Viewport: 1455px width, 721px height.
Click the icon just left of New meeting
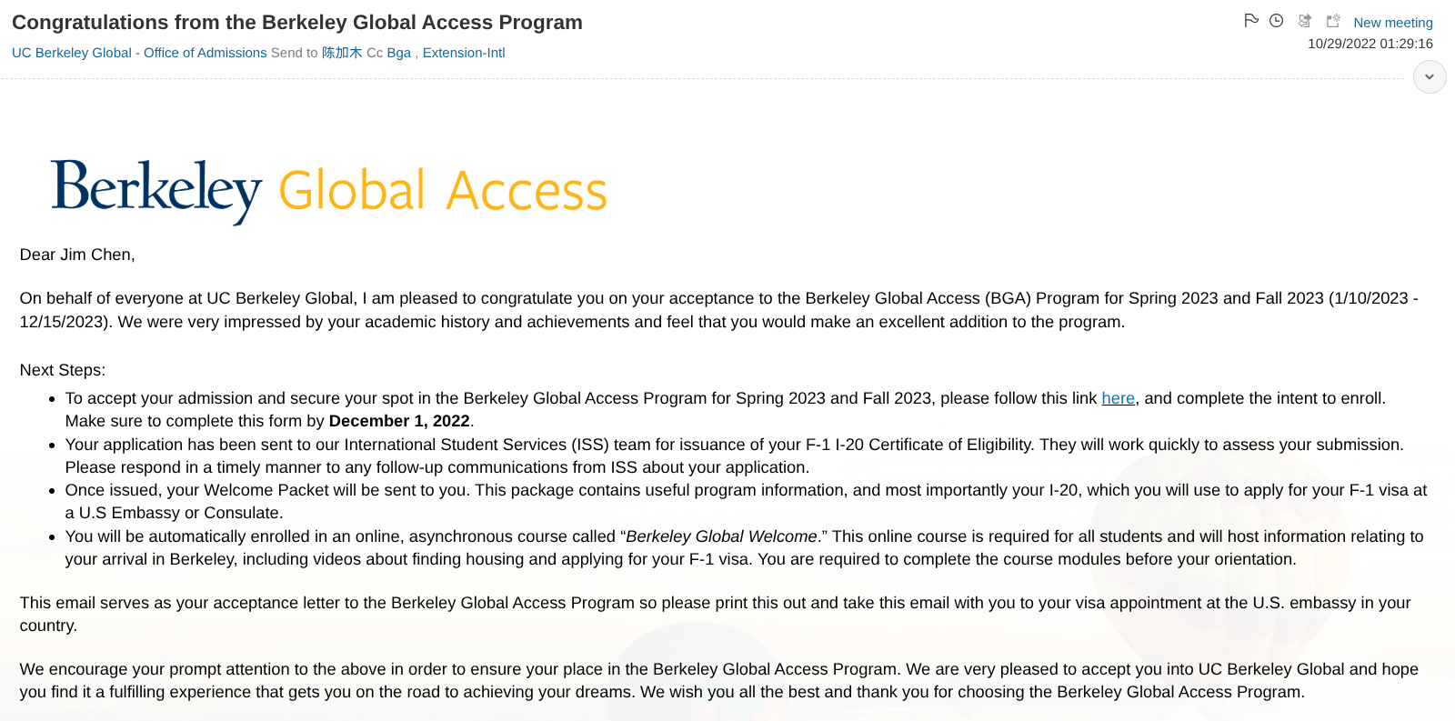click(x=1333, y=21)
